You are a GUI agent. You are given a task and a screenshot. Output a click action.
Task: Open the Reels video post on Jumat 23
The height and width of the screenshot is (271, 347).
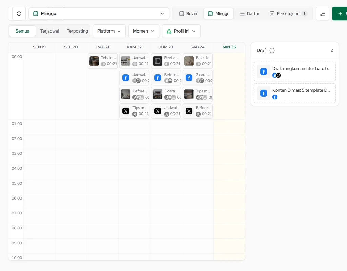point(166,61)
